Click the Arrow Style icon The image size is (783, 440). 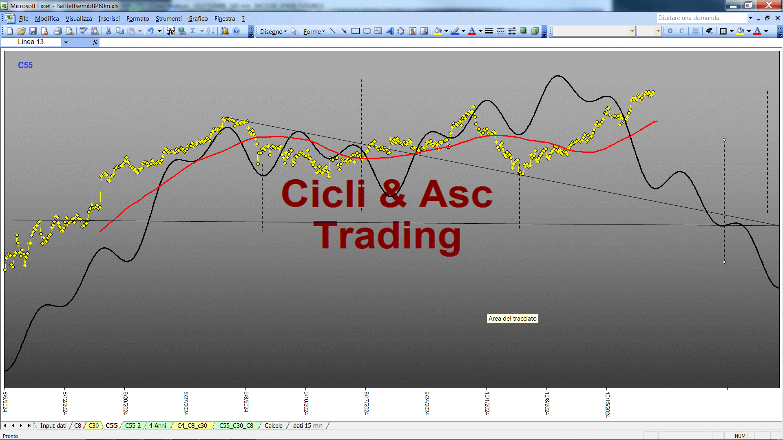coord(512,31)
